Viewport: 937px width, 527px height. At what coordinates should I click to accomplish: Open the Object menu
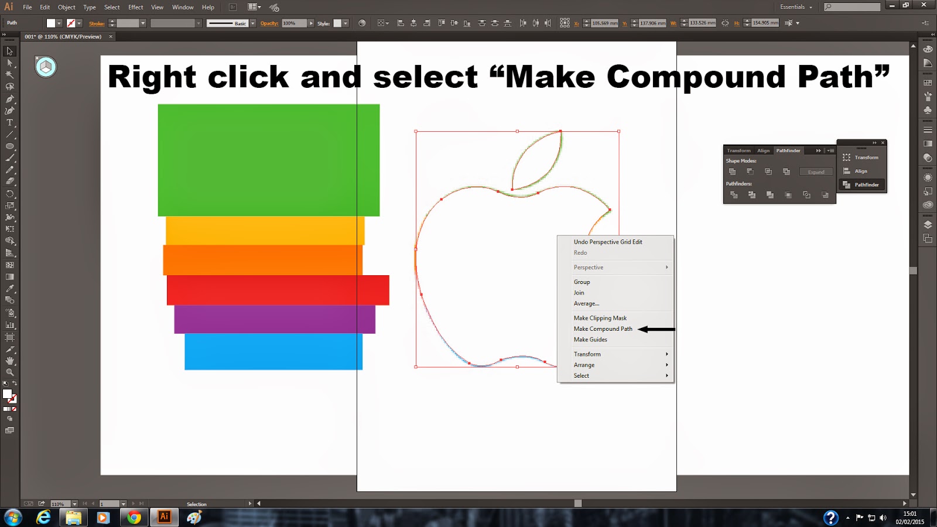click(66, 7)
